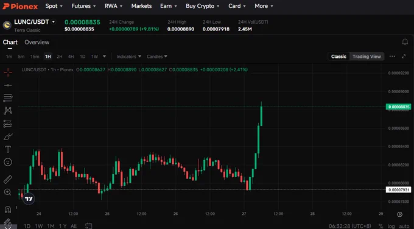Open the Spot dropdown menu
This screenshot has width=414, height=229.
pyautogui.click(x=54, y=6)
